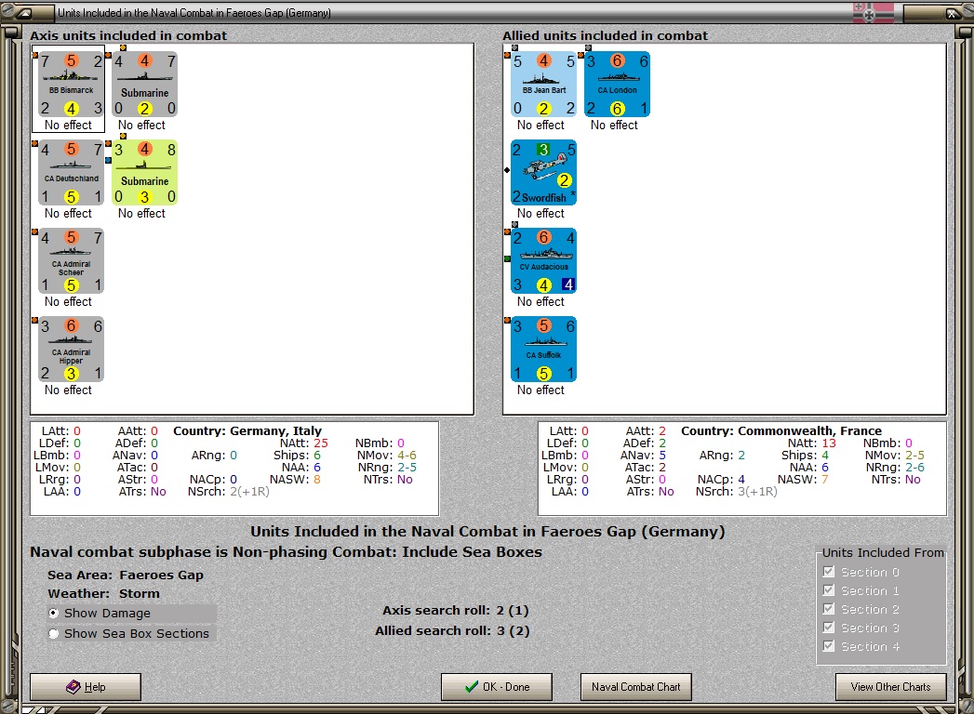Click Axis search roll: 2 (1) text
The height and width of the screenshot is (714, 974).
pos(455,610)
